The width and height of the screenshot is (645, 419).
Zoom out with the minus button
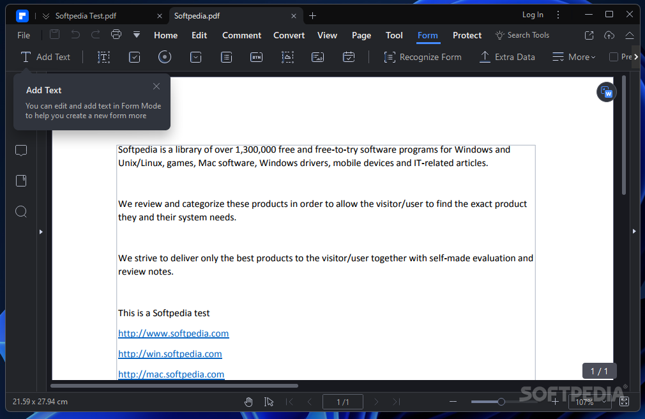tap(453, 402)
